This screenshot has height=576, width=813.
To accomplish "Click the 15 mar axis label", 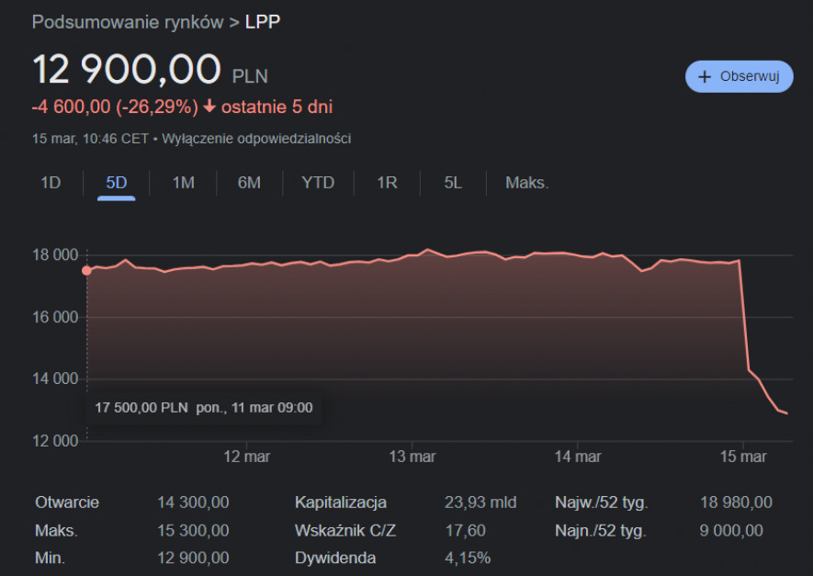I will click(743, 457).
